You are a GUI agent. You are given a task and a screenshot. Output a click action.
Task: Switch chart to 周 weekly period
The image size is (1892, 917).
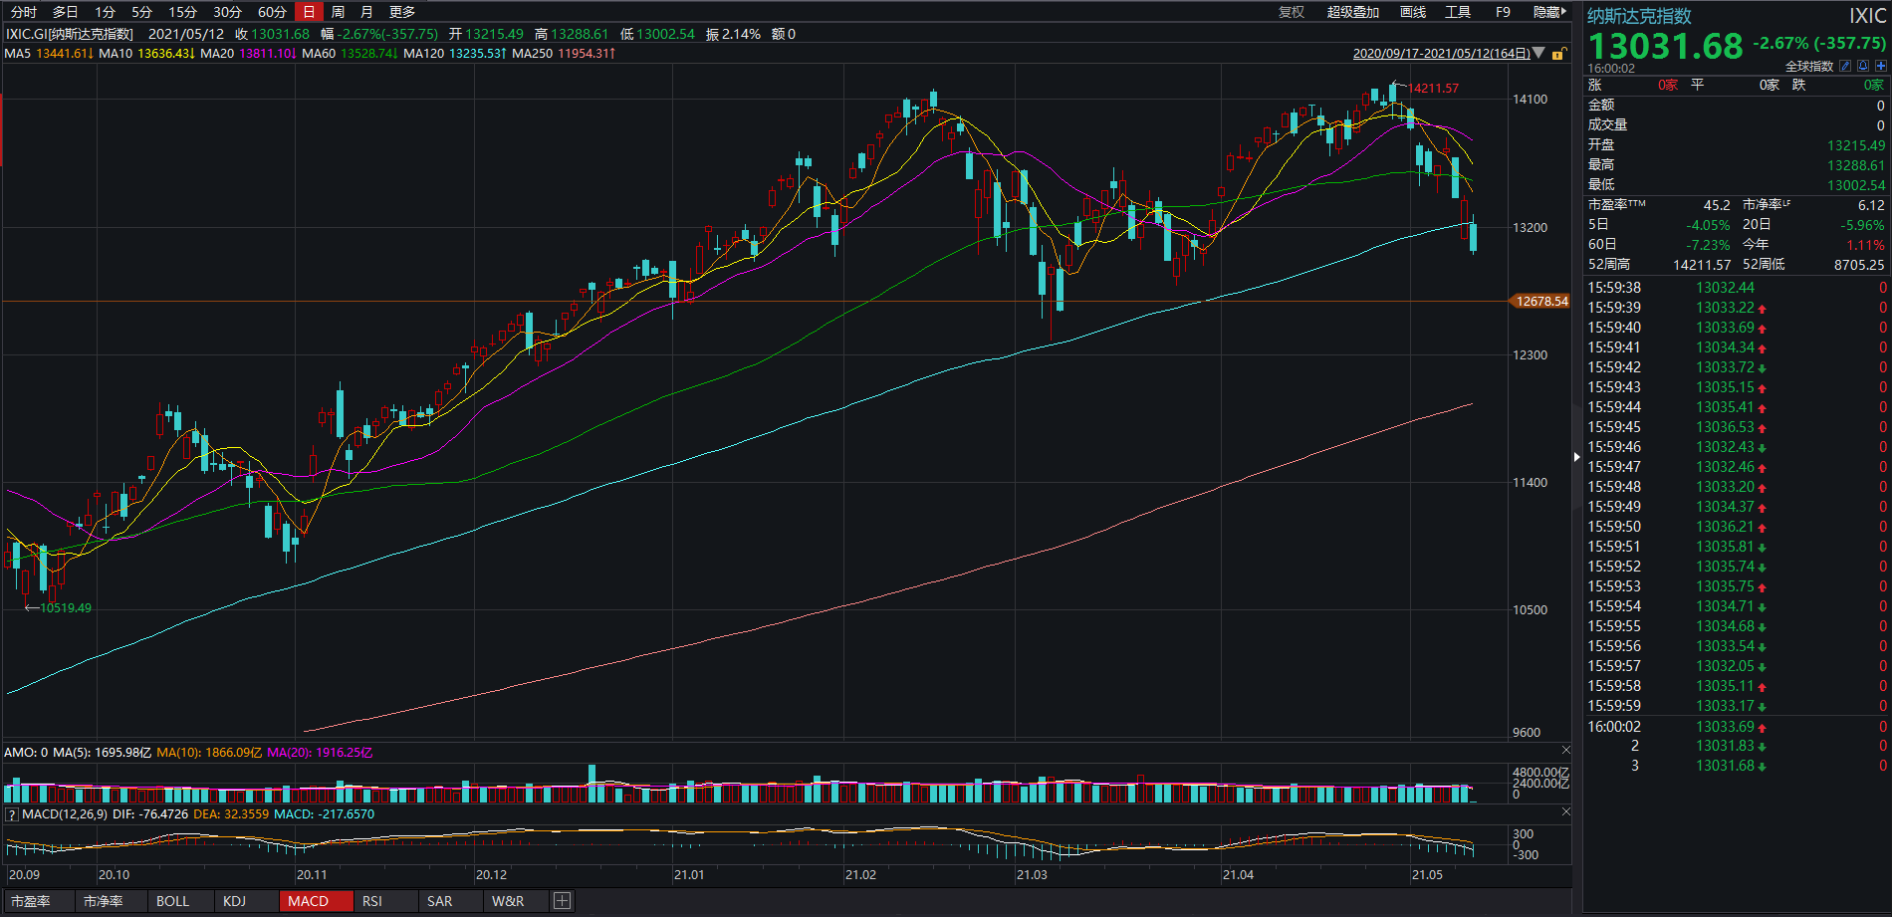338,12
